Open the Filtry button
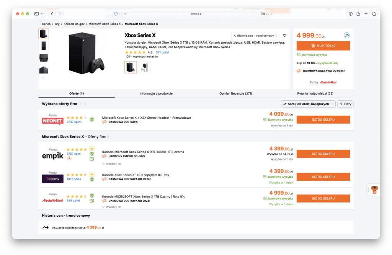Screen dimensions: 392x255 (x=345, y=104)
